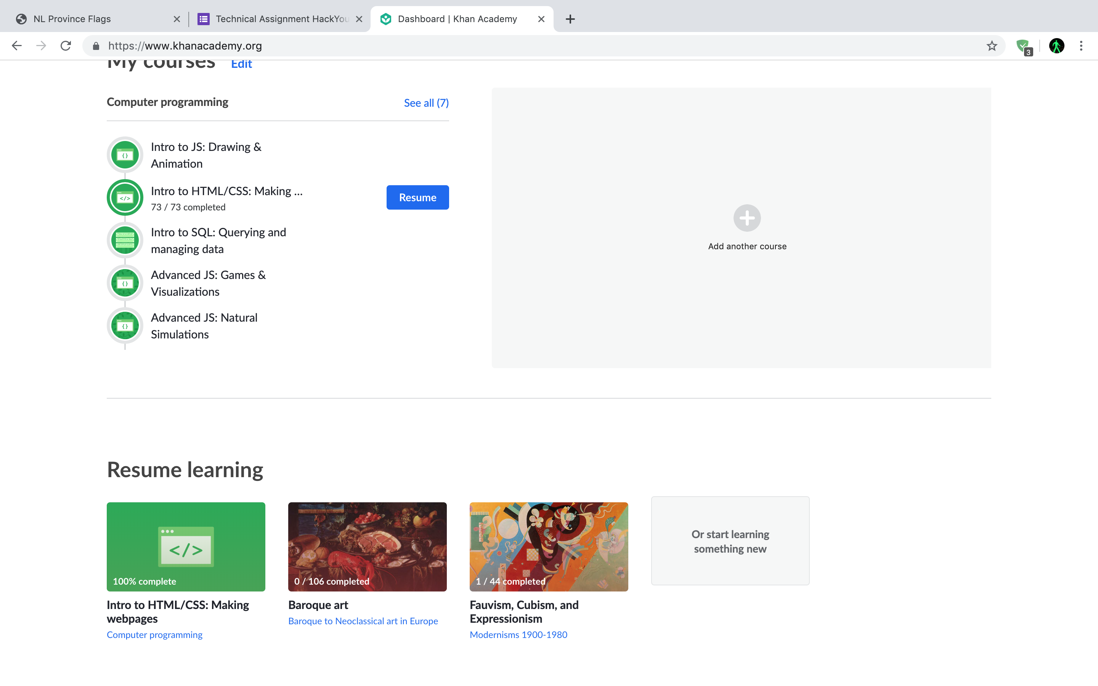Click the plus icon to add another course
Image resolution: width=1098 pixels, height=686 pixels.
[747, 218]
